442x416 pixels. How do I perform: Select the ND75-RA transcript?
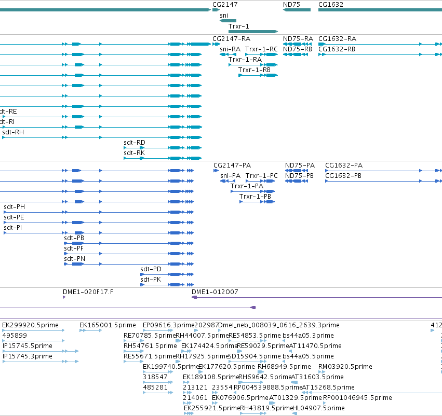click(x=298, y=44)
